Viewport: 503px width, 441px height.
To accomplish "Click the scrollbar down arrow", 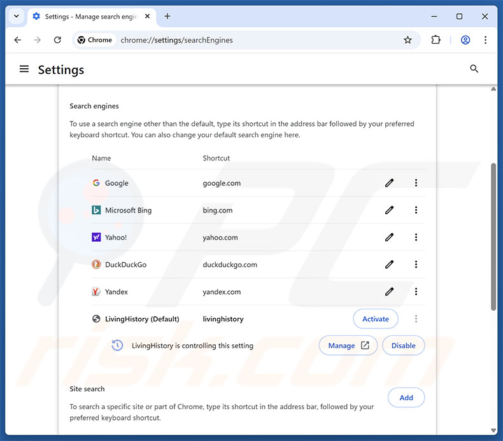I will pos(493,430).
